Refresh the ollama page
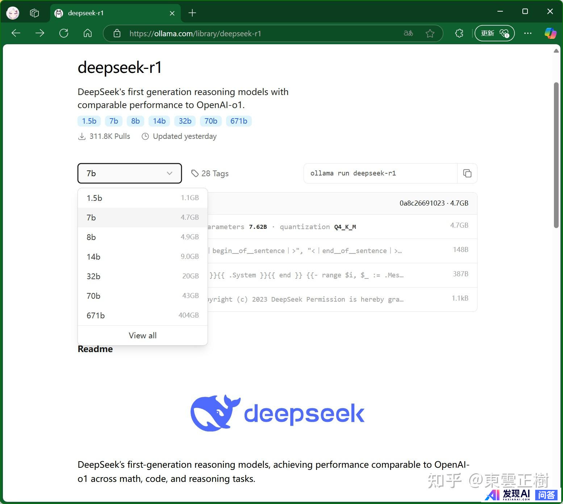This screenshot has height=504, width=563. point(64,33)
